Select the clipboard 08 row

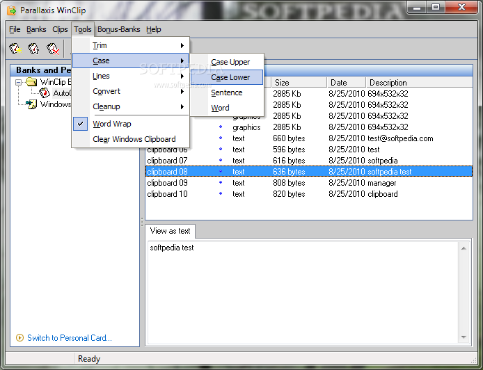pyautogui.click(x=309, y=172)
